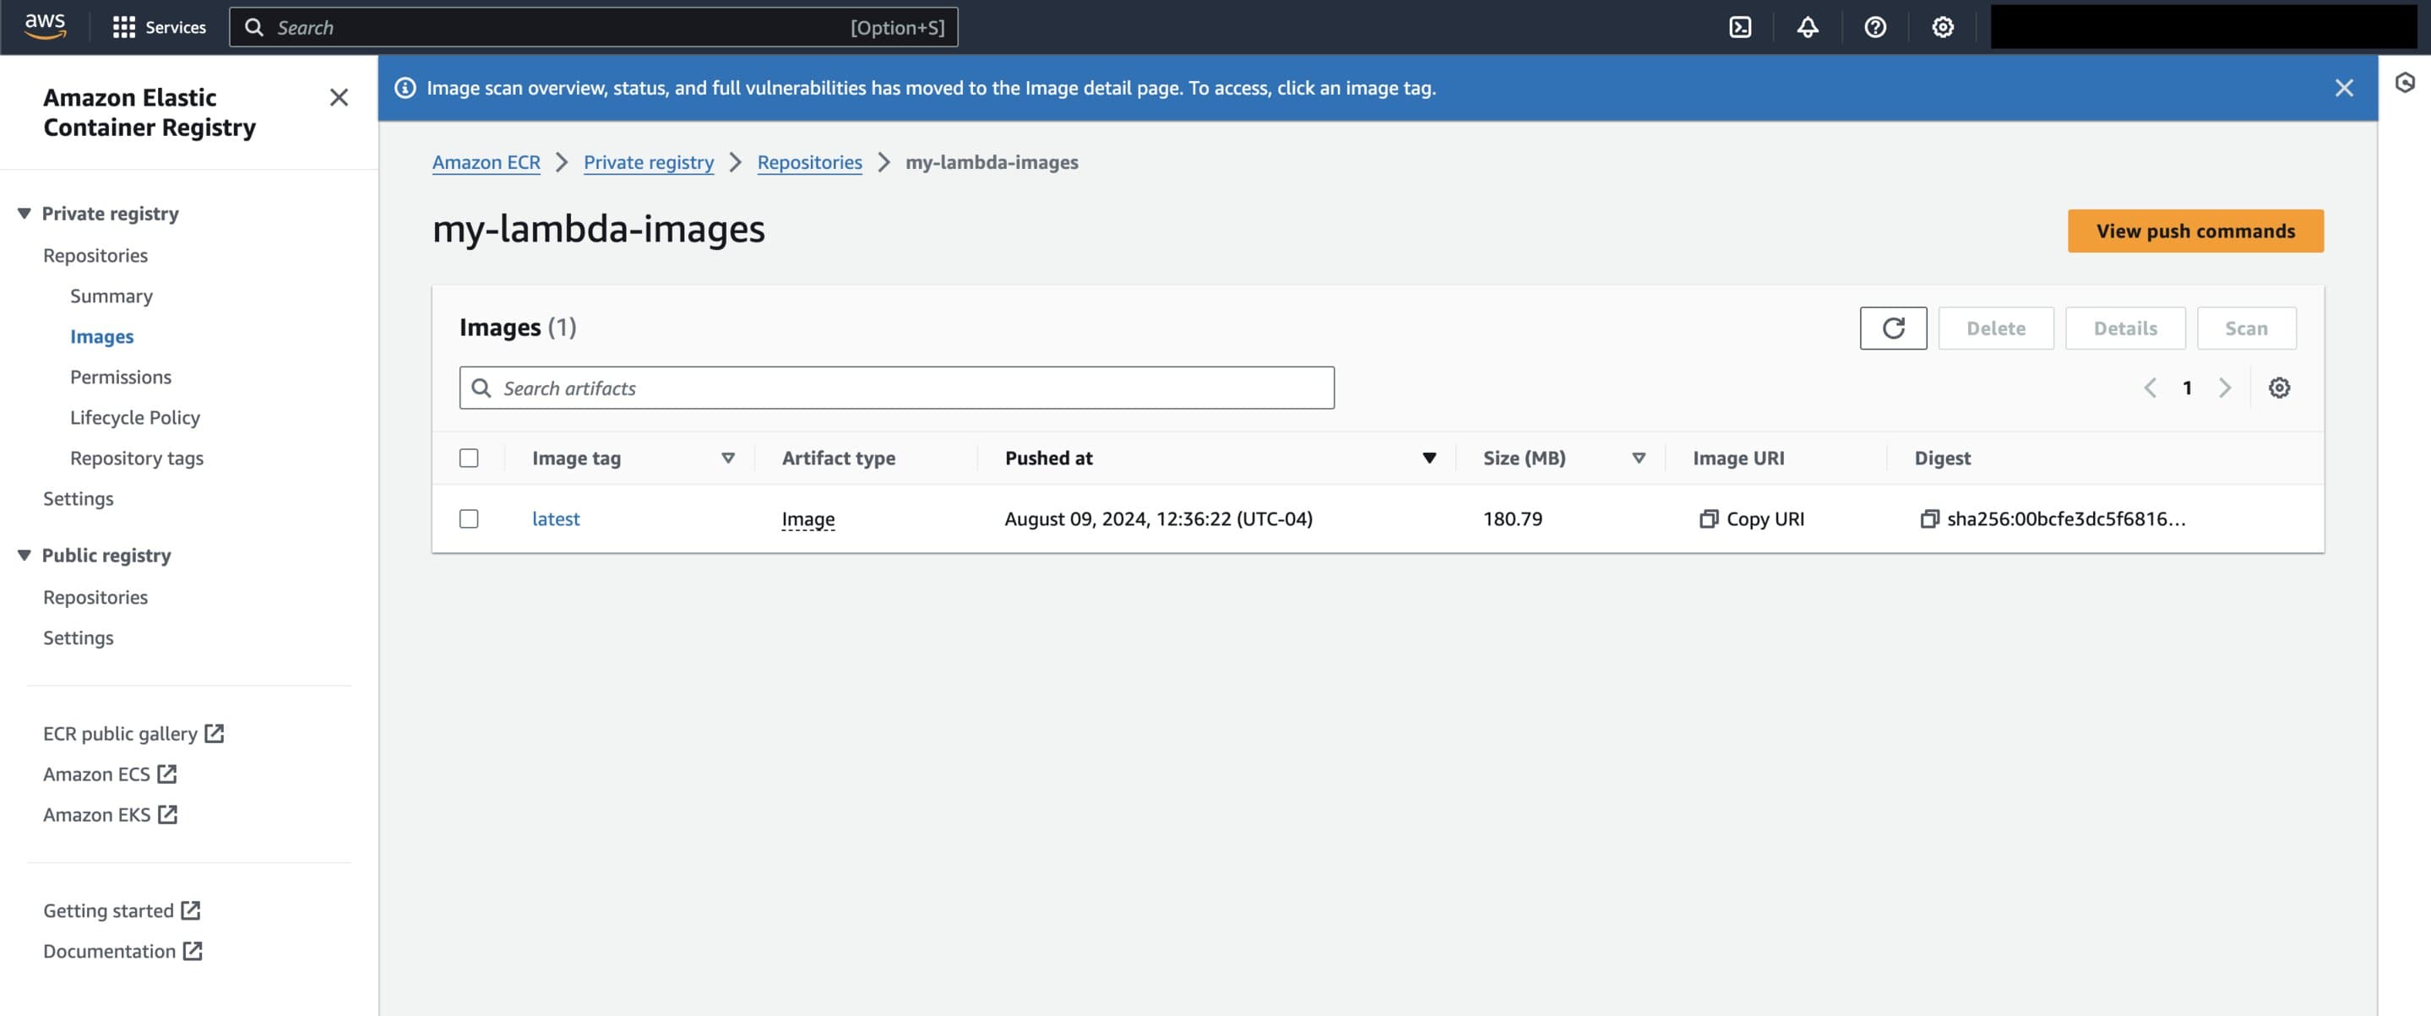Open the latest image tag link
Image resolution: width=2431 pixels, height=1016 pixels.
[556, 519]
